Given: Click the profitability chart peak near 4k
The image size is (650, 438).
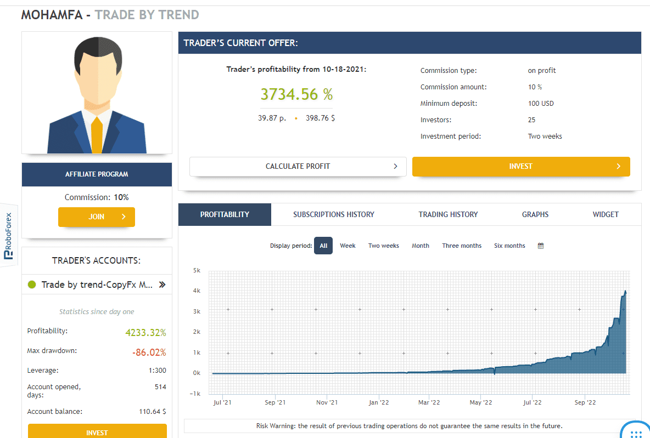Looking at the screenshot, I should click(x=625, y=292).
